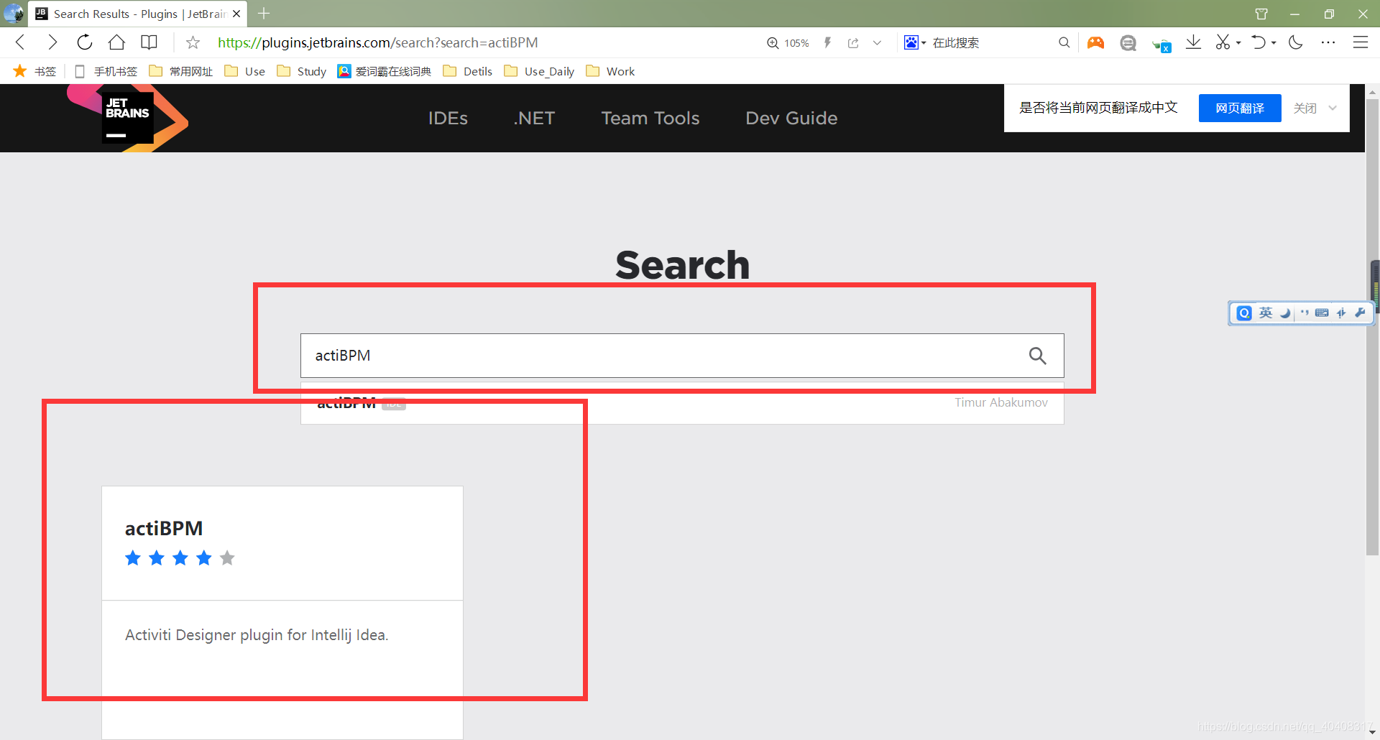Click the magnifier icon in plugin search
This screenshot has height=740, width=1380.
click(1037, 356)
